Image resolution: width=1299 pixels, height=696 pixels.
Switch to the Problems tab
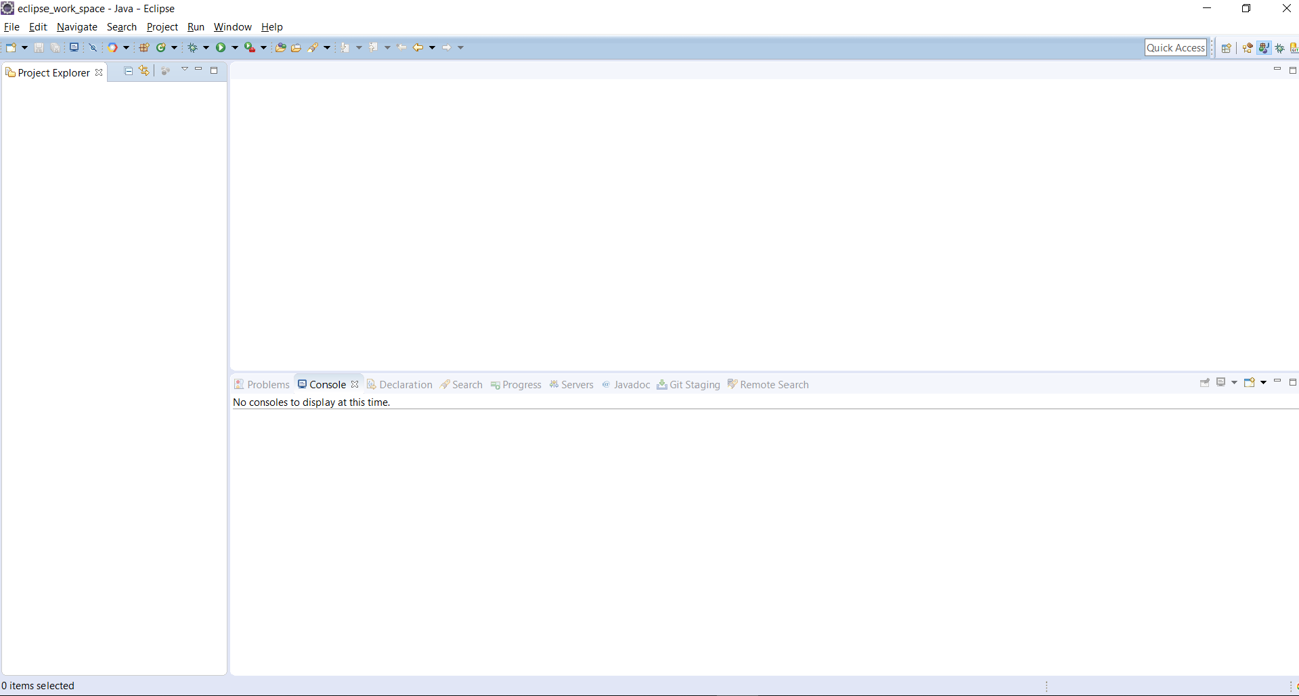click(262, 384)
